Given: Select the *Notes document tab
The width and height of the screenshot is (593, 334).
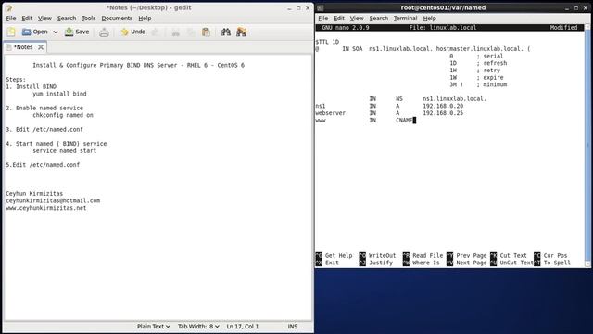Looking at the screenshot, I should (x=23, y=47).
